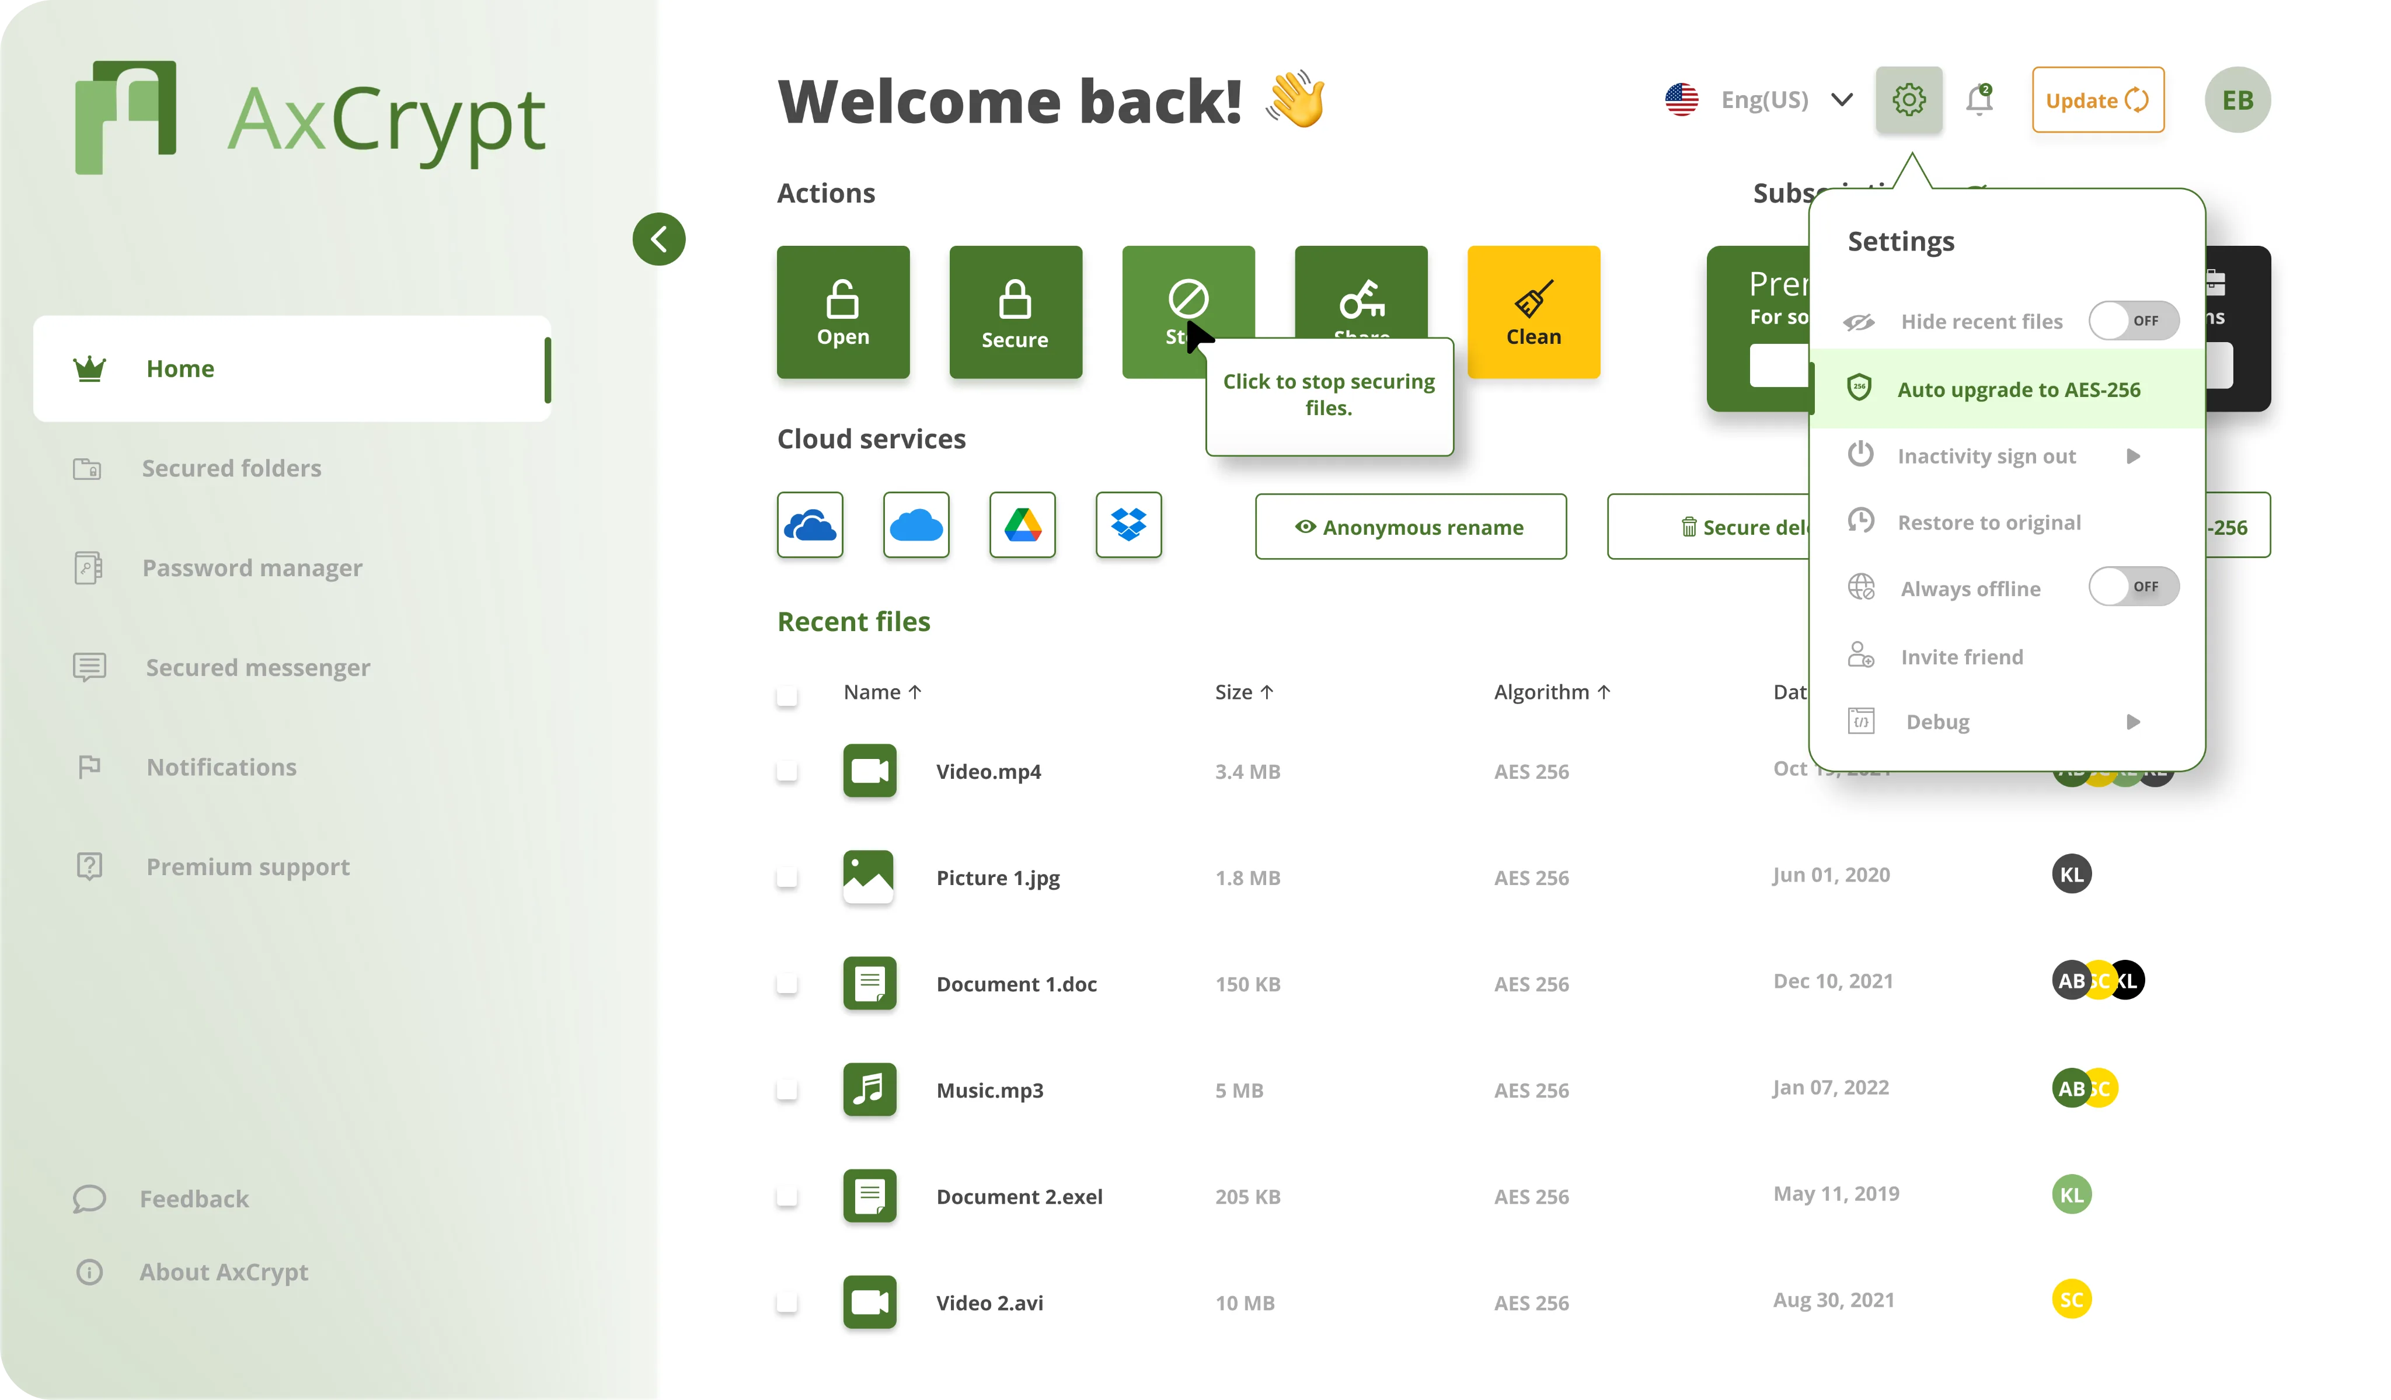Click the settings gear icon
Viewport: 2391px width, 1400px height.
1909,100
